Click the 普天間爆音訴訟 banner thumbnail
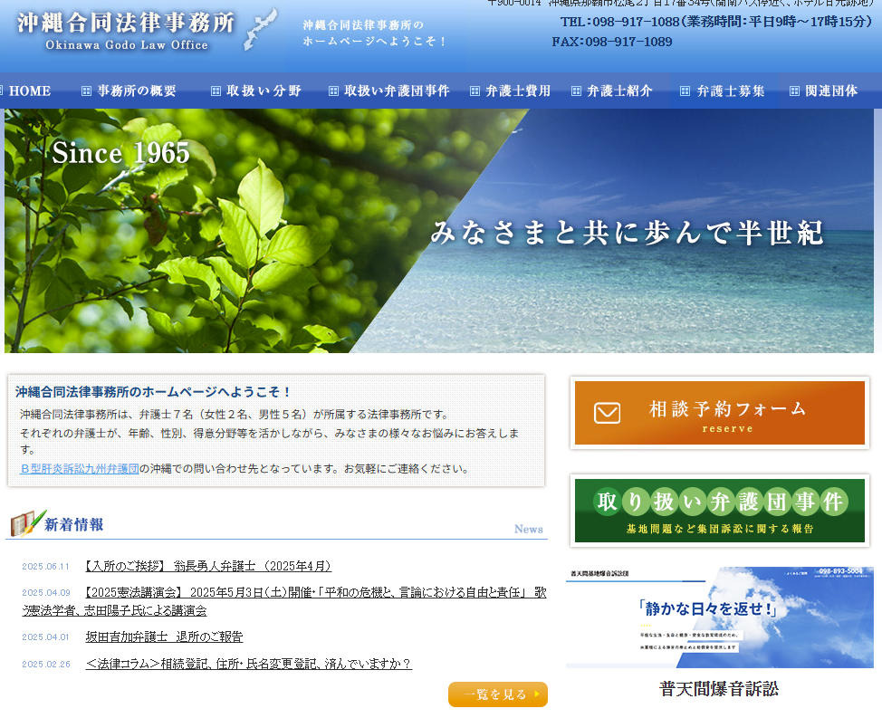The image size is (882, 718). pos(719,617)
